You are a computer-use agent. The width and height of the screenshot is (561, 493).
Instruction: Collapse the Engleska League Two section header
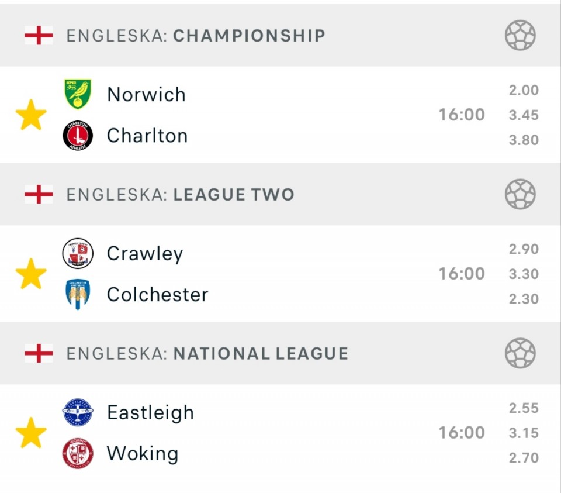pyautogui.click(x=180, y=194)
